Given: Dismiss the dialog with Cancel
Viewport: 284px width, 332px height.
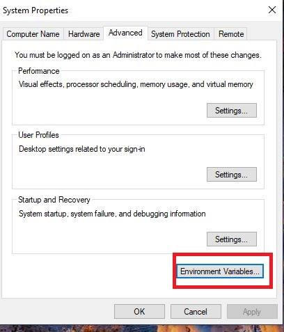Looking at the screenshot, I should point(196,312).
